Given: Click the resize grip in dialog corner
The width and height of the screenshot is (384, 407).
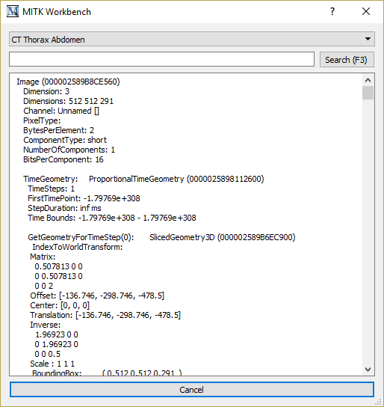Looking at the screenshot, I should 379,402.
